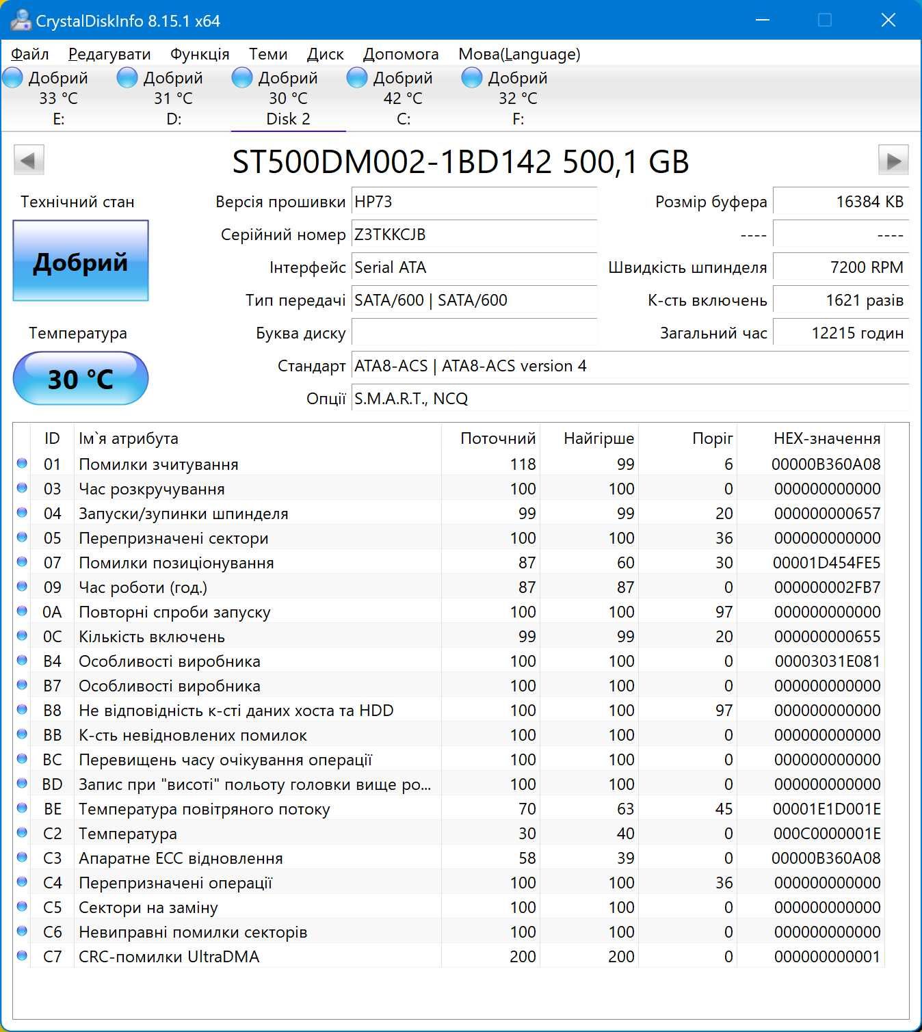This screenshot has height=1032, width=922.
Task: Click status dot for attribute 01
Action: pyautogui.click(x=22, y=463)
